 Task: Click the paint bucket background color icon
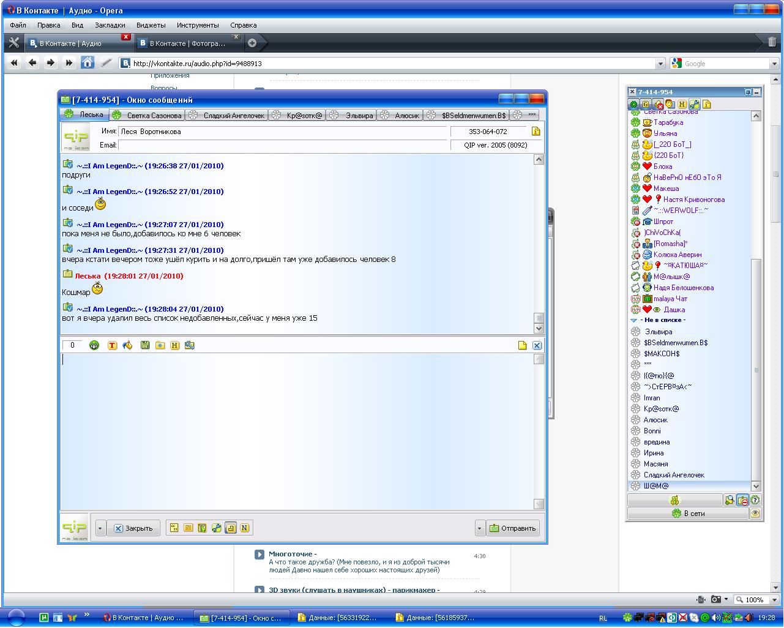click(x=127, y=346)
